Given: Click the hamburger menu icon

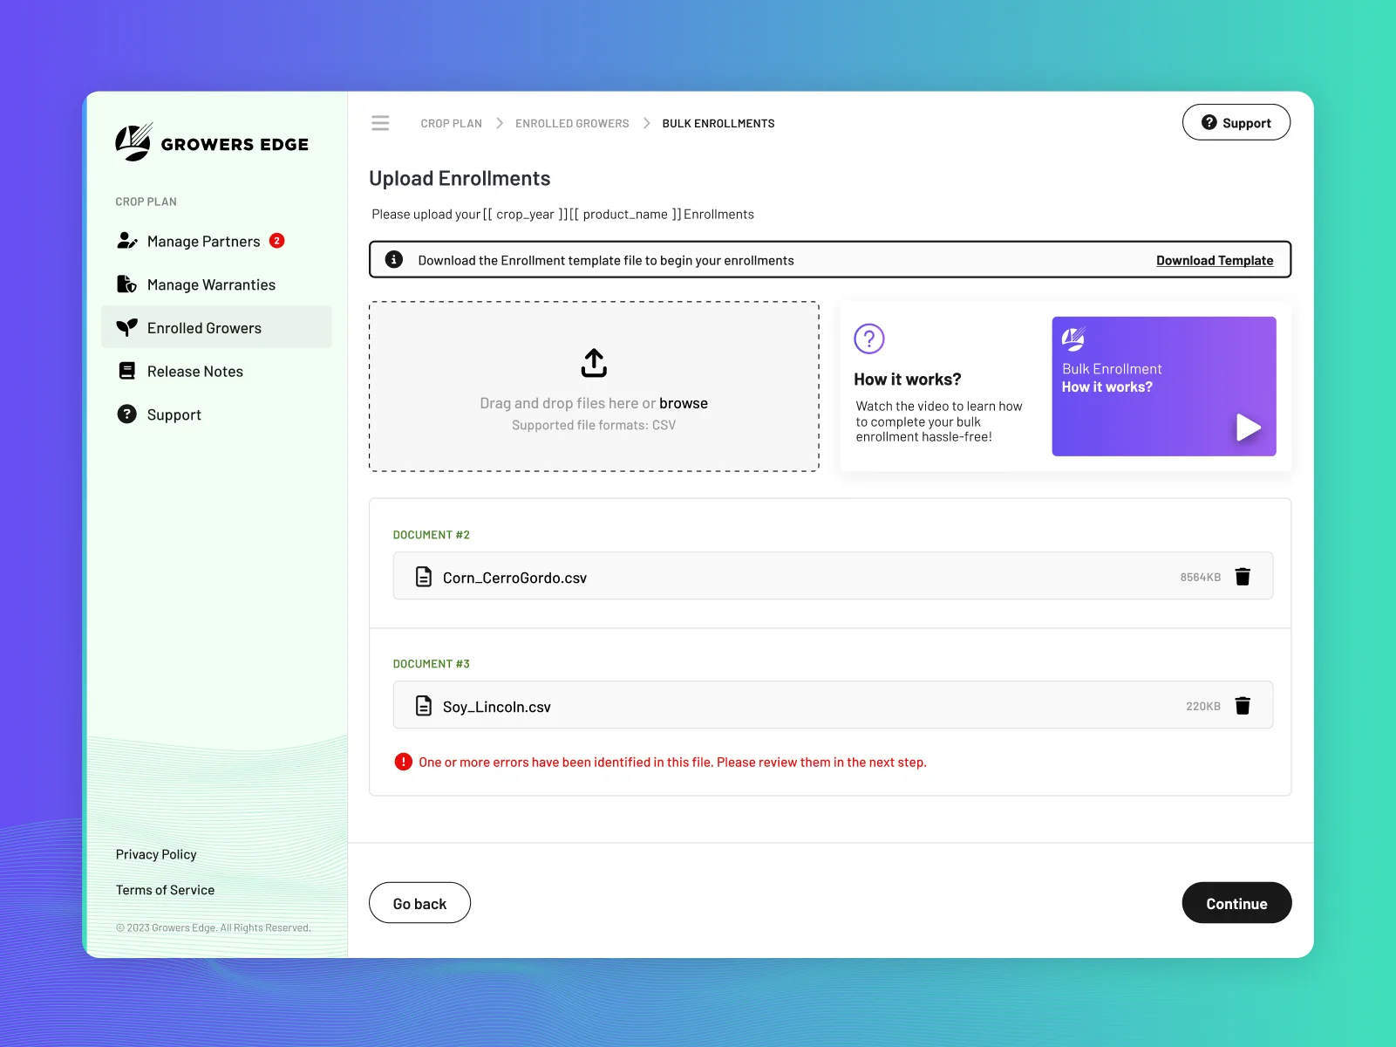Looking at the screenshot, I should click(380, 123).
